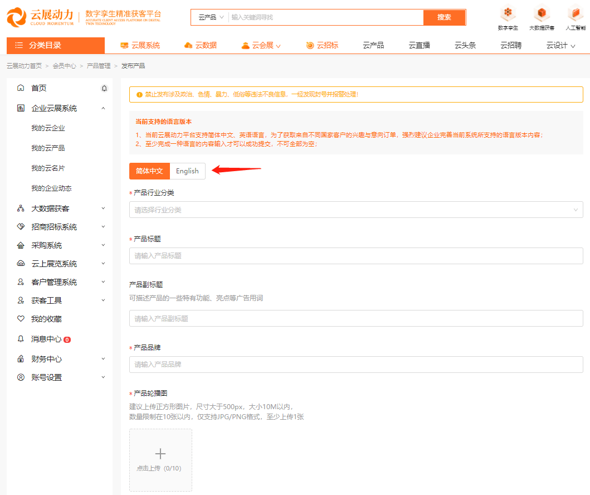Switch to the English language tab
Screen dimensions: 590x495
click(x=188, y=171)
